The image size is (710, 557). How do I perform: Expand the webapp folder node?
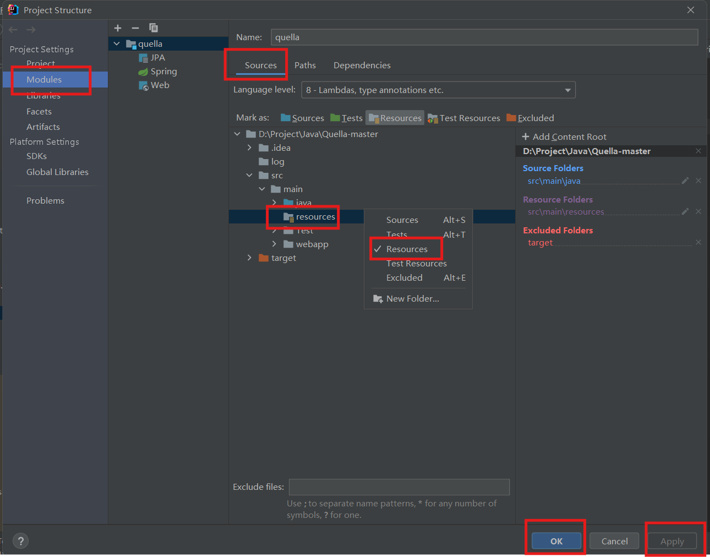coord(274,244)
